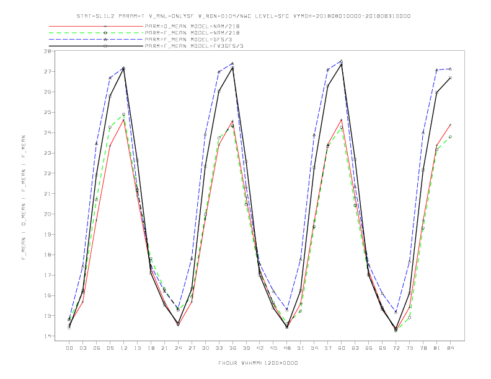
Task: Click the vertical y-axis title F_MEAN O_MEAN
Action: [24, 198]
